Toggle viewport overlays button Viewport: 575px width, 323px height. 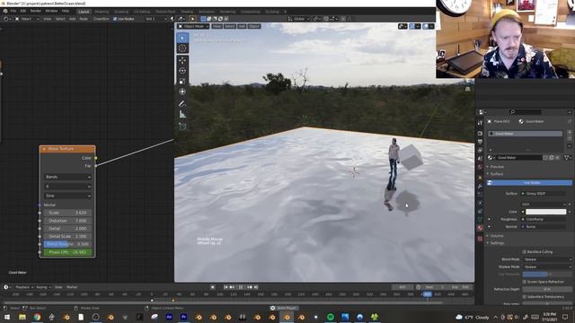coord(426,26)
